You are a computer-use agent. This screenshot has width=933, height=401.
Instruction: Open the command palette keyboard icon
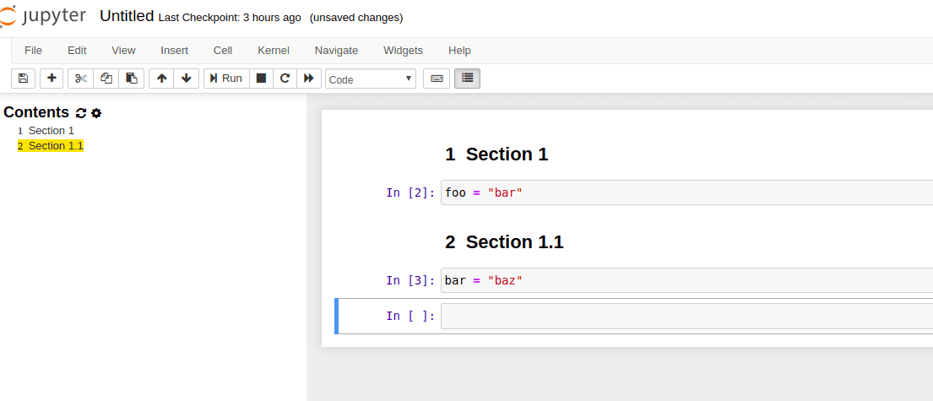(x=437, y=79)
